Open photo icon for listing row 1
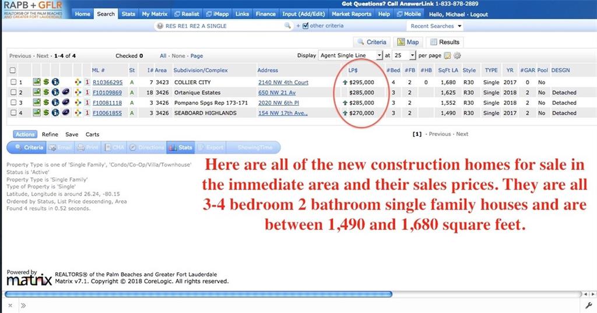Screen dimensions: 597x313 [x=36, y=83]
